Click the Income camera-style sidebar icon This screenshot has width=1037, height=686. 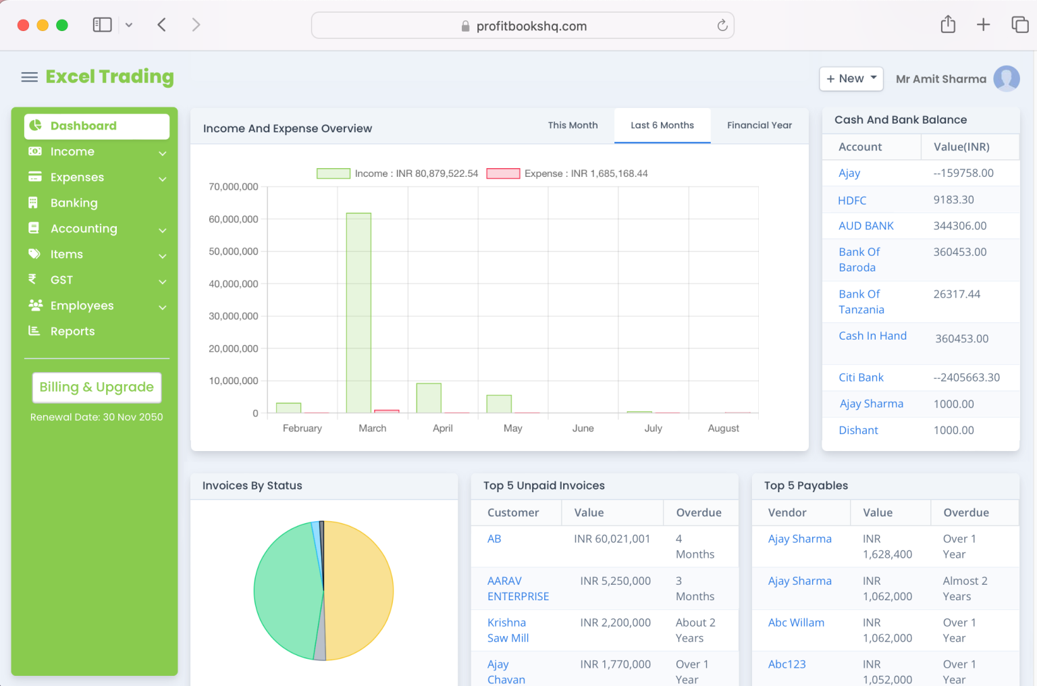click(35, 151)
